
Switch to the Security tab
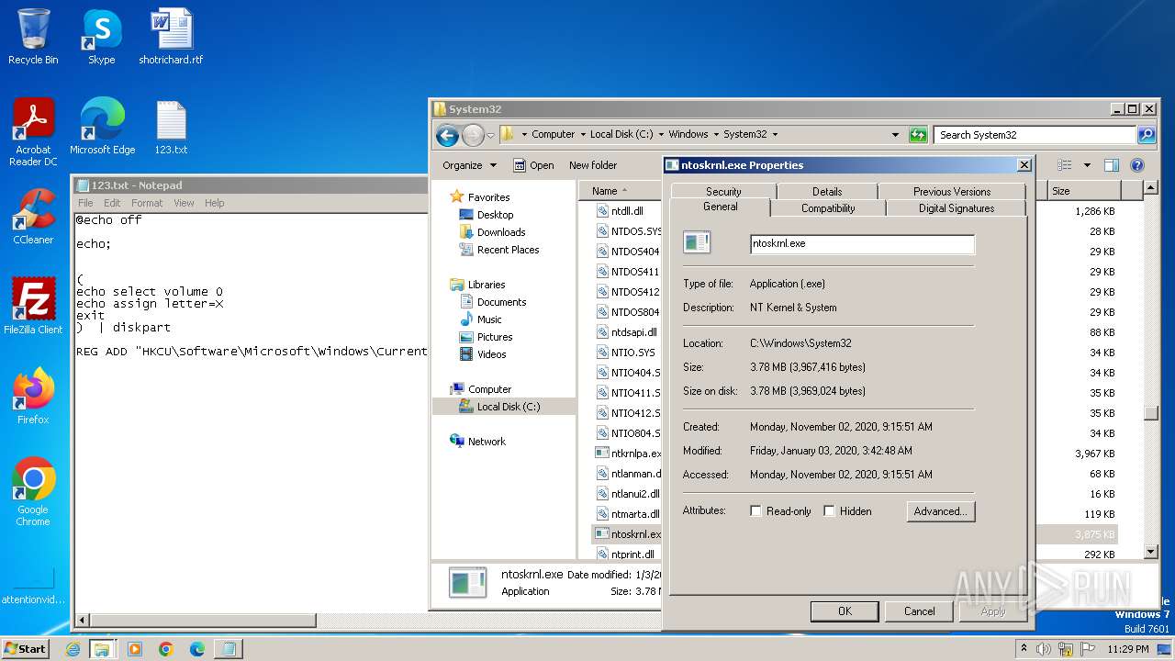point(723,191)
